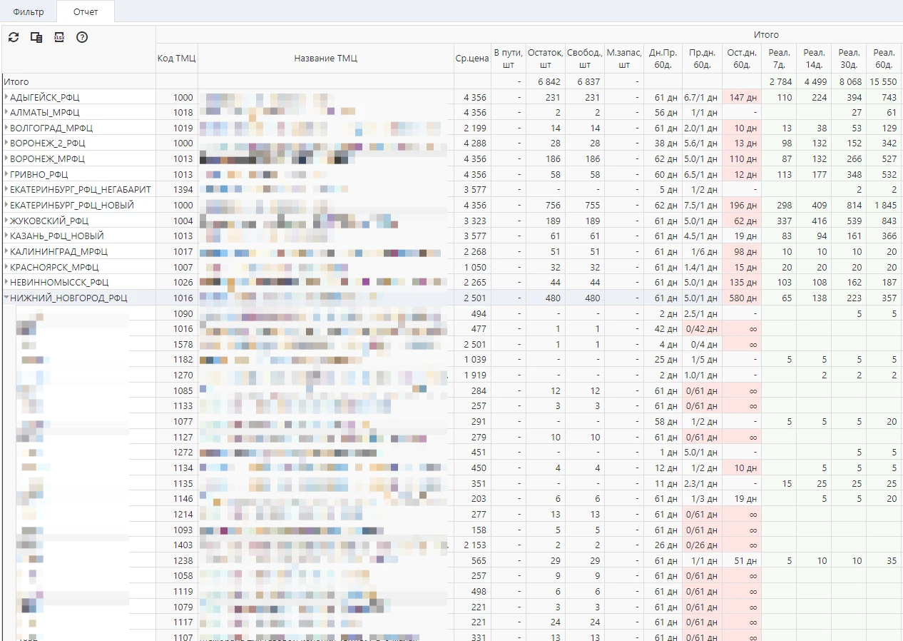Click the copy/display layout icon in toolbar

coord(36,37)
